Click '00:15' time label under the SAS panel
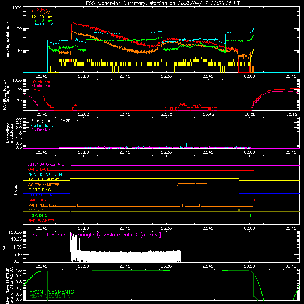The height and width of the screenshot is (304, 304). click(291, 266)
